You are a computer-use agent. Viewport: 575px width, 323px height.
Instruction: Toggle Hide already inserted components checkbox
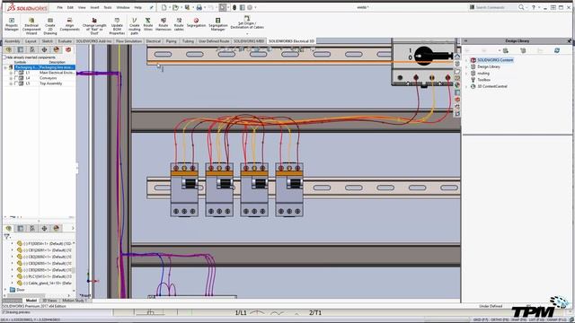[4, 57]
